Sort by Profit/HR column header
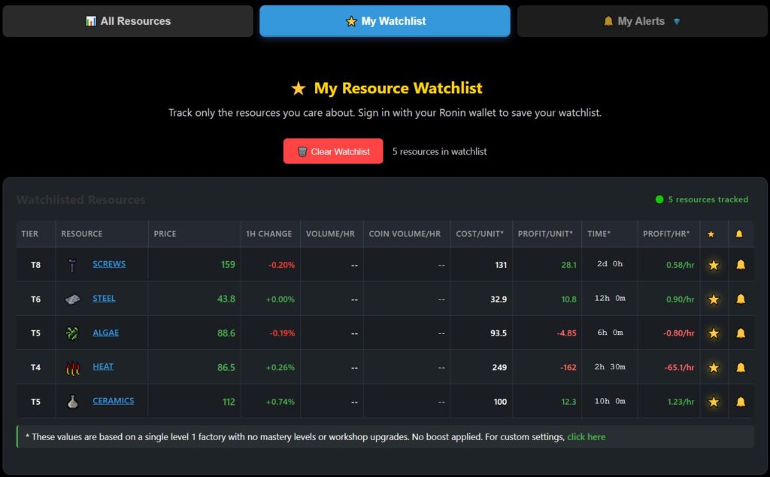Image resolution: width=770 pixels, height=477 pixels. coord(665,234)
